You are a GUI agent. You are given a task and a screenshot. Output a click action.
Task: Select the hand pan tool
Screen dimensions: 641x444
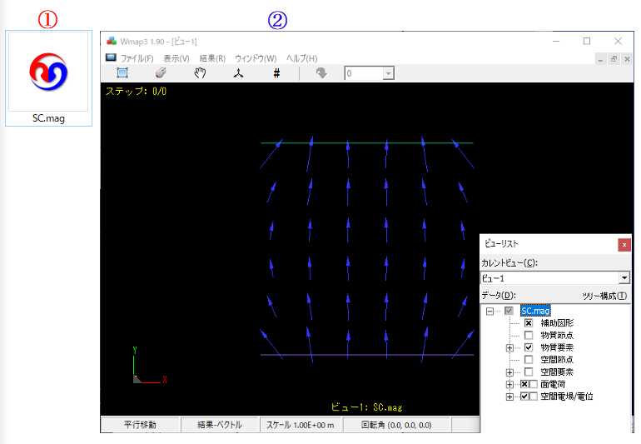pos(200,73)
